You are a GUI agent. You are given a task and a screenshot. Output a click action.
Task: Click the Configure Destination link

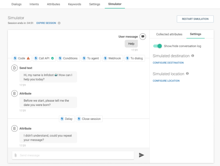tap(168, 63)
